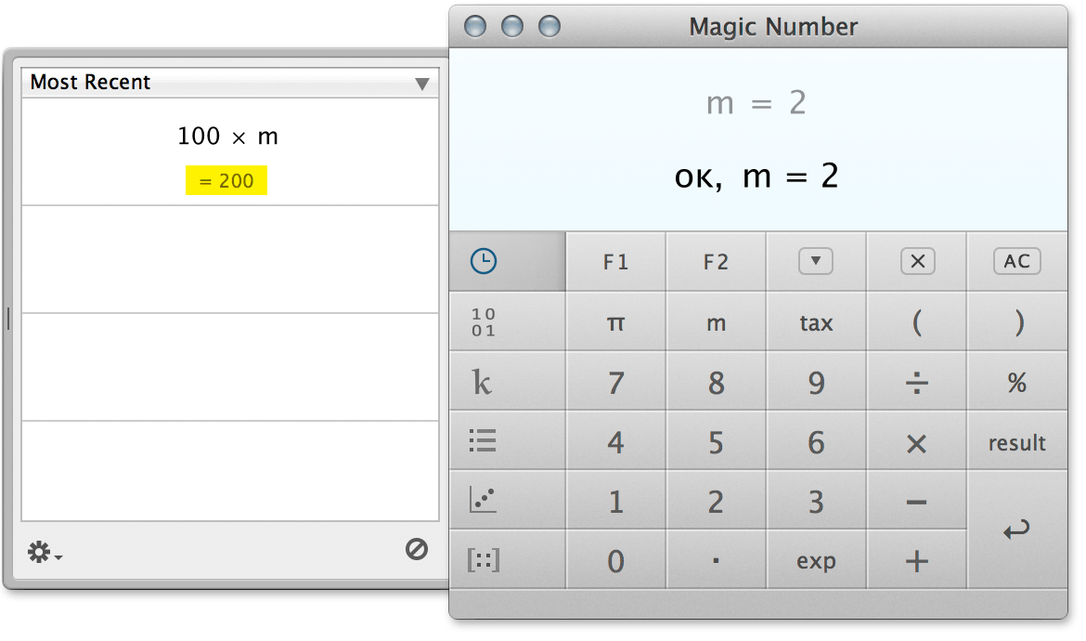Screen dimensions: 1086x641
Task: Click the F1 function key
Action: pos(615,261)
